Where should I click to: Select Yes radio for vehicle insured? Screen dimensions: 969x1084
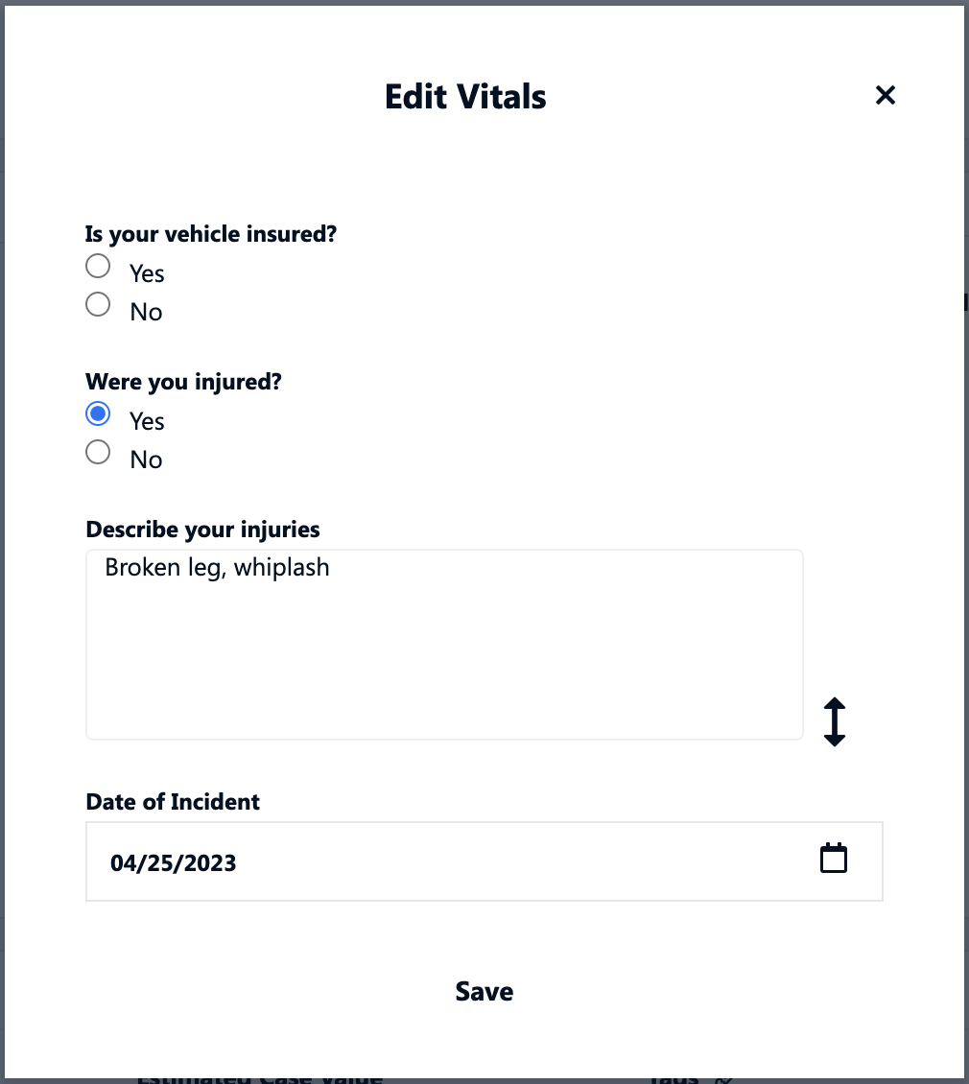[x=98, y=266]
